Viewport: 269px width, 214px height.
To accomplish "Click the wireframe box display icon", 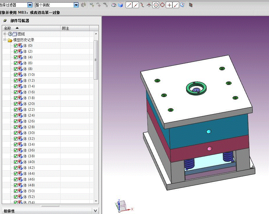I will [x=114, y=5].
